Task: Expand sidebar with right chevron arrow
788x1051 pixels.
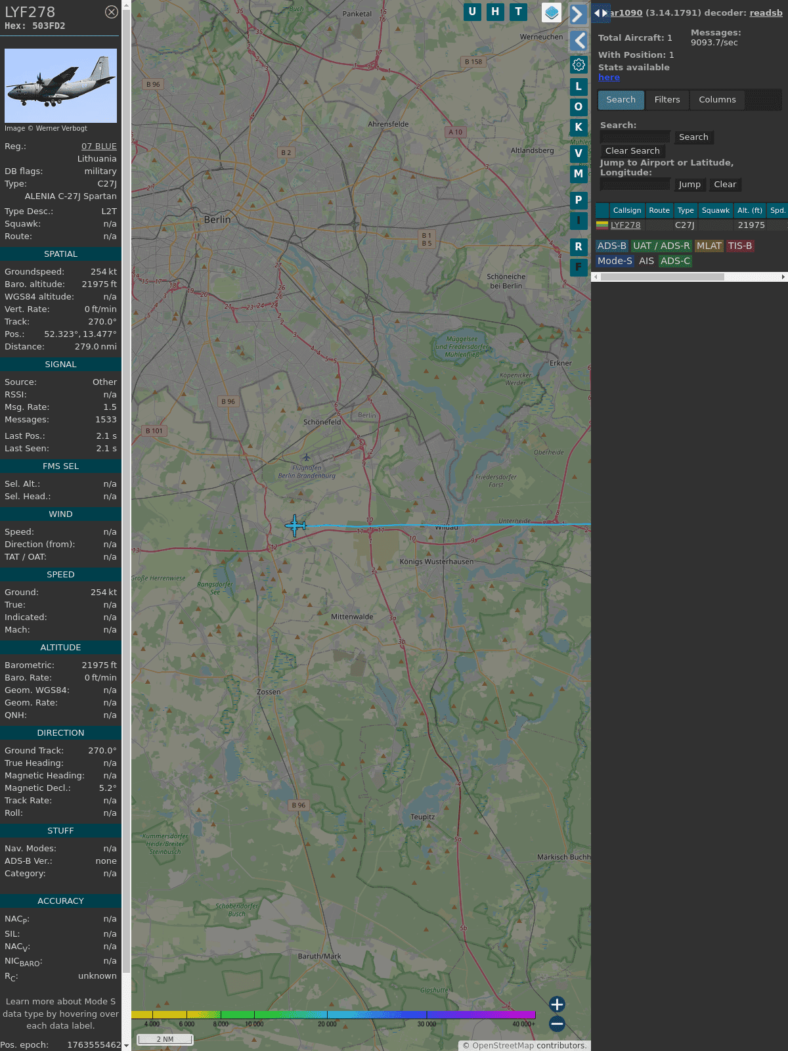Action: click(x=578, y=14)
